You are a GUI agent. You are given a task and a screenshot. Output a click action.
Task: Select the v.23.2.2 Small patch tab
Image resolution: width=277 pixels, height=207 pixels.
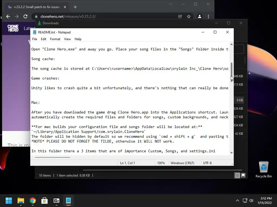(37, 7)
